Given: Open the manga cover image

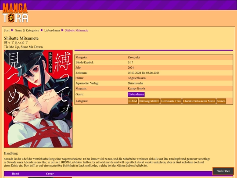Looking at the screenshot, I should point(38,99).
